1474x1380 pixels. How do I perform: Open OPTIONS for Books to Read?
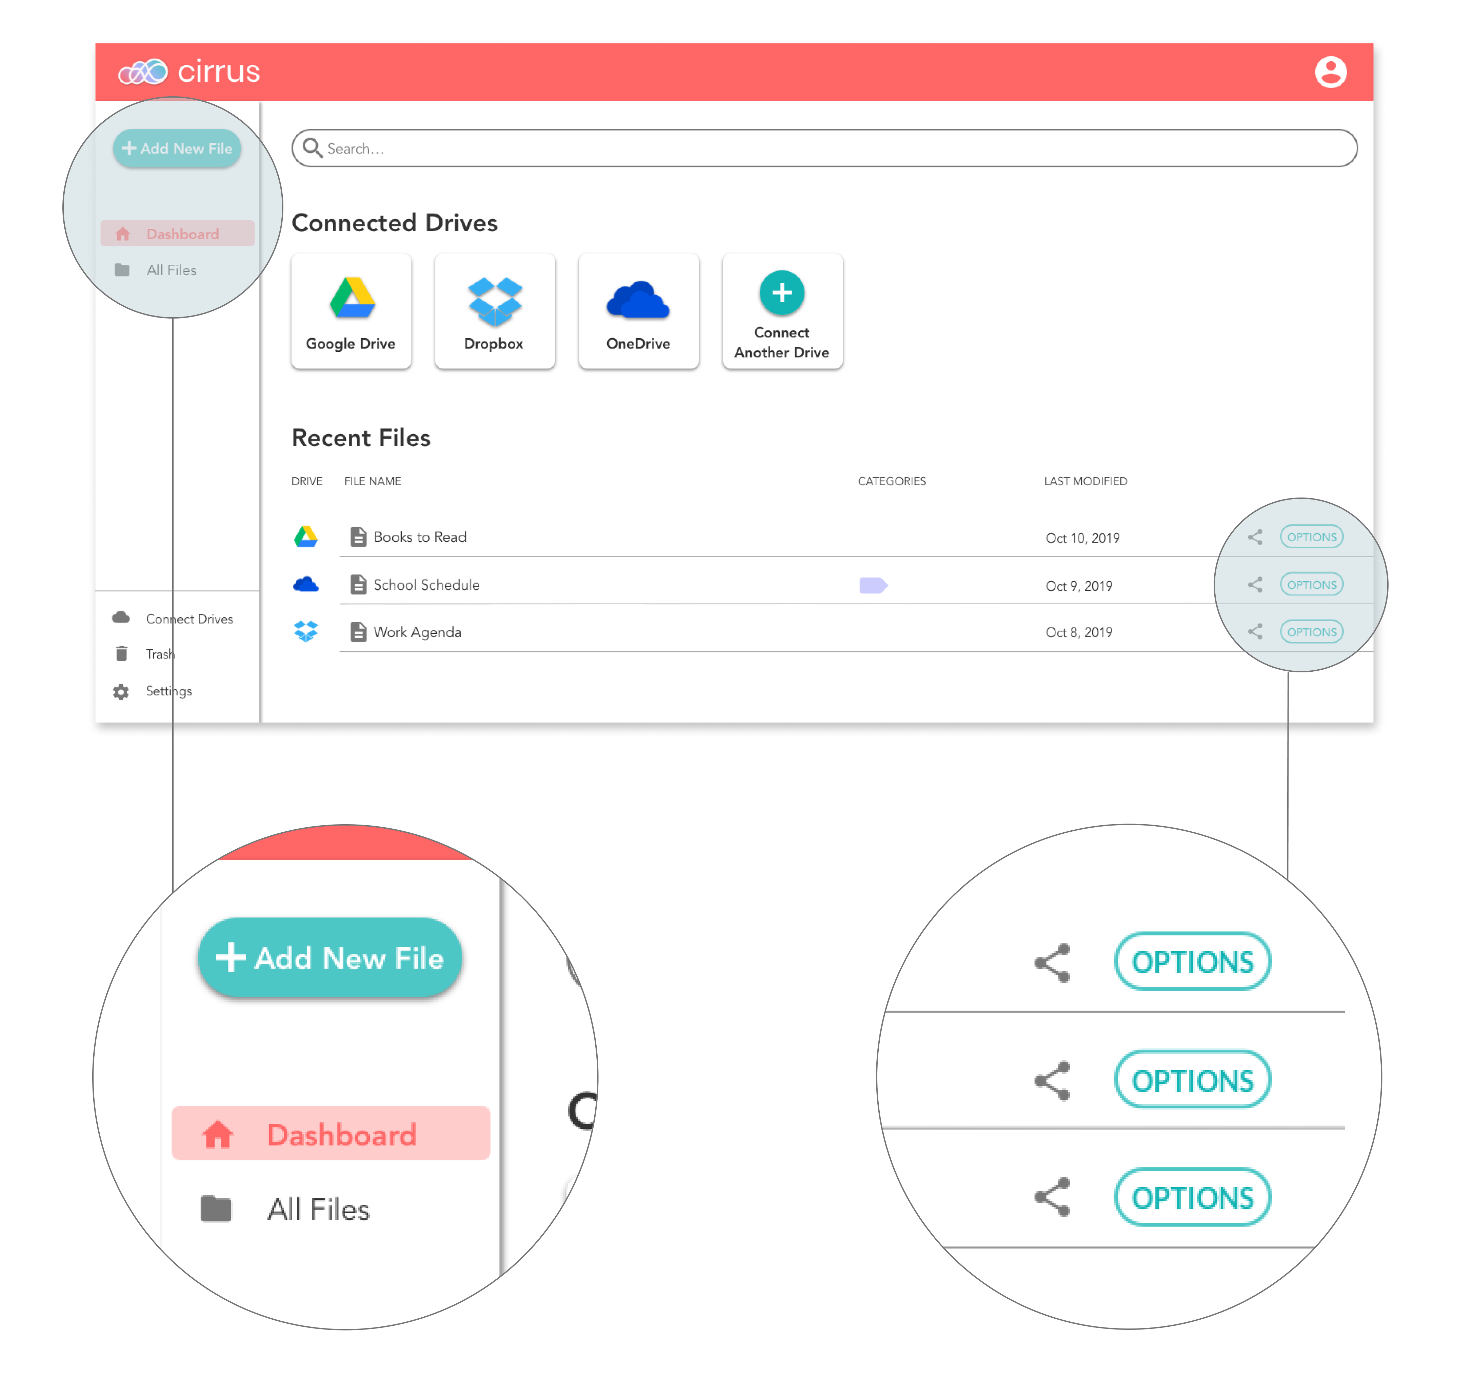coord(1311,537)
